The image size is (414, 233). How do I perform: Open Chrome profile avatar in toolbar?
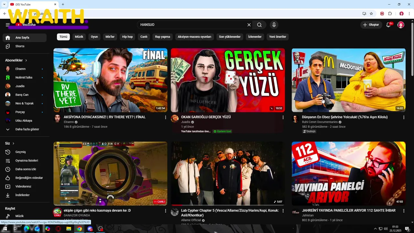tap(401, 14)
